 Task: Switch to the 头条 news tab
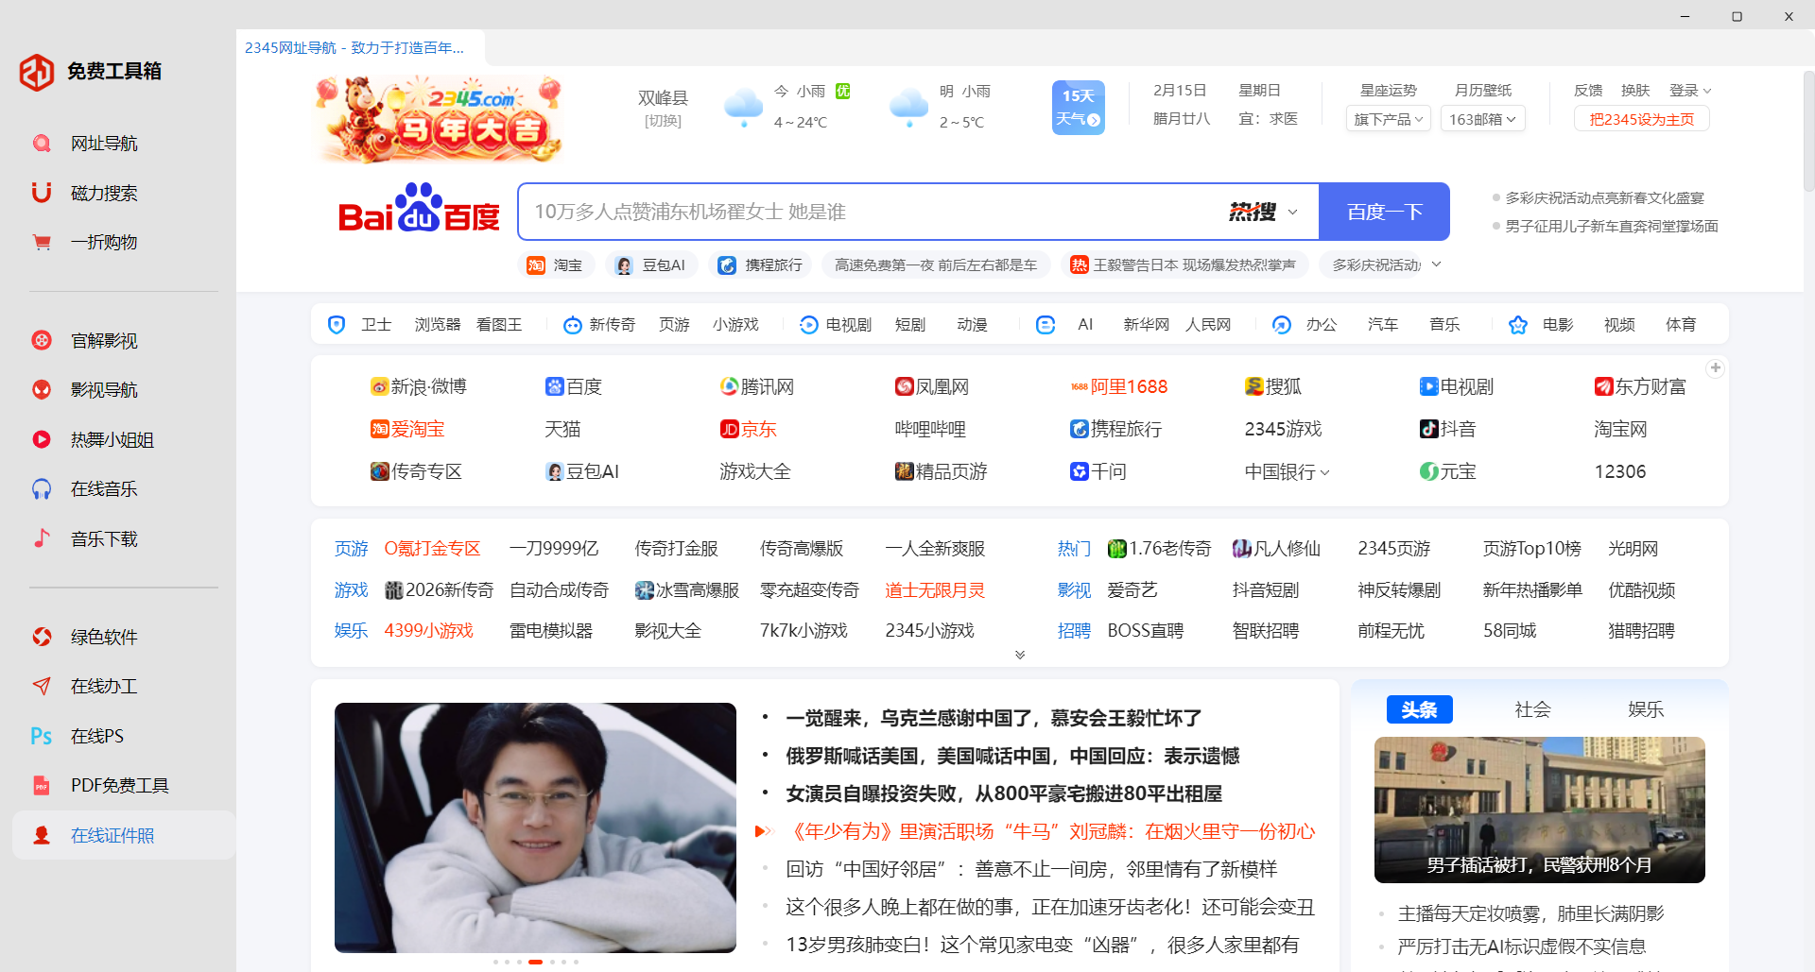tap(1419, 709)
